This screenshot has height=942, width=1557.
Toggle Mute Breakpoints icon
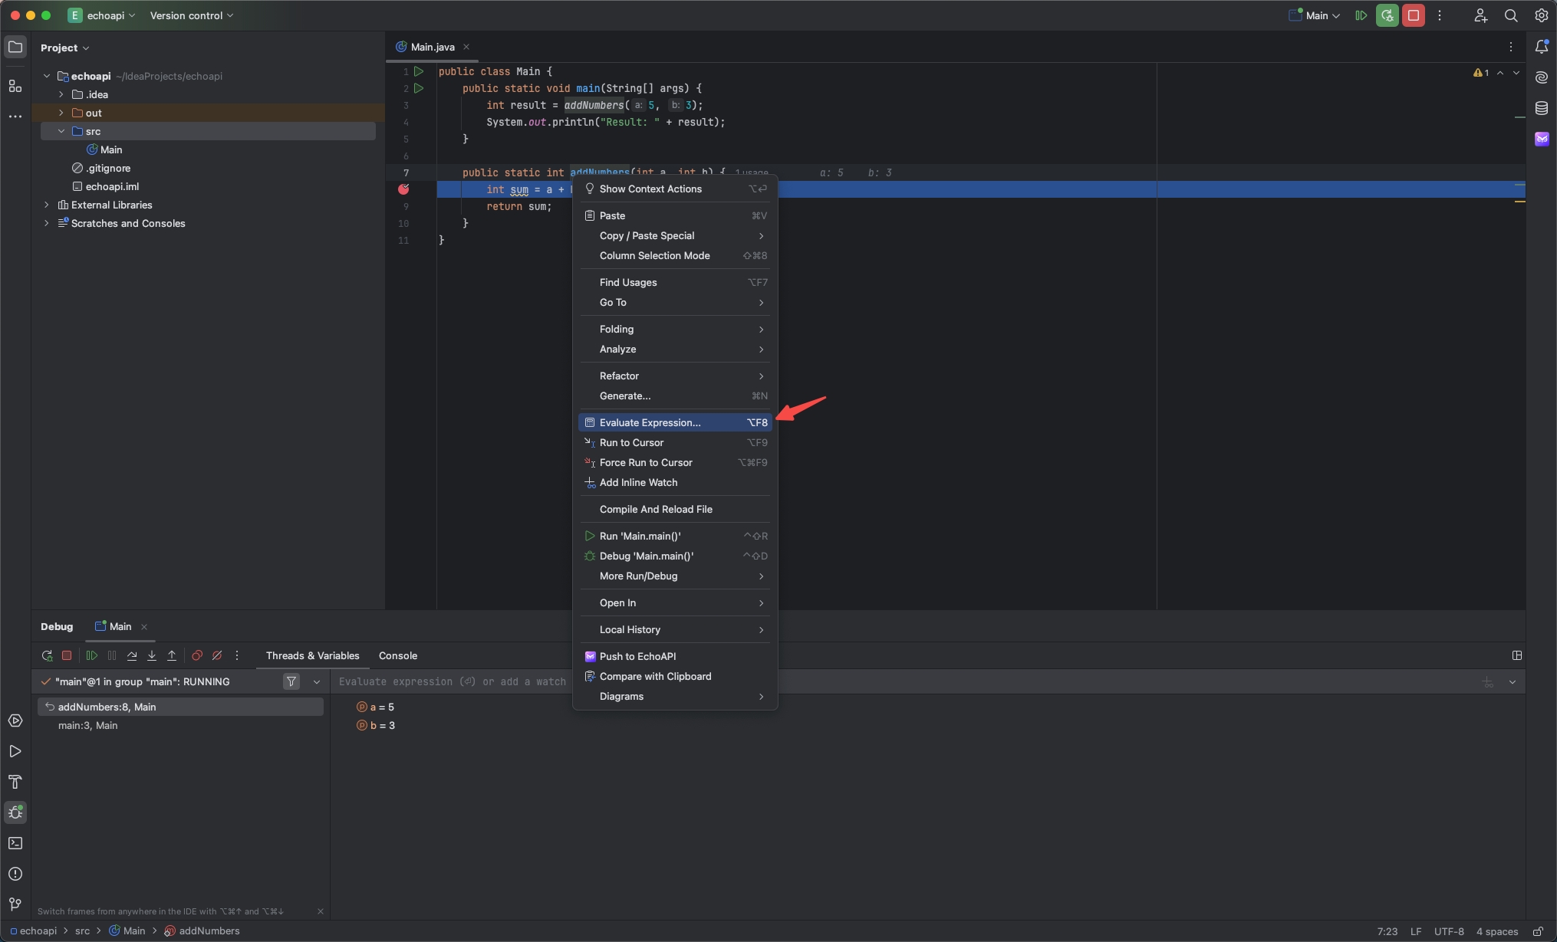coord(217,656)
